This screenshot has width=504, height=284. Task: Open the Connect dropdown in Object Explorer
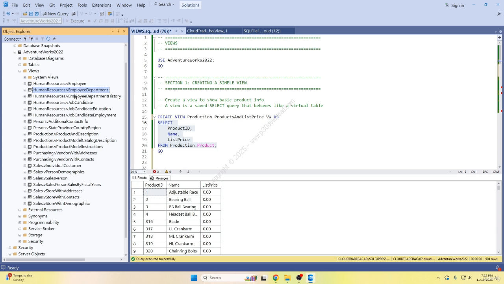pos(12,39)
